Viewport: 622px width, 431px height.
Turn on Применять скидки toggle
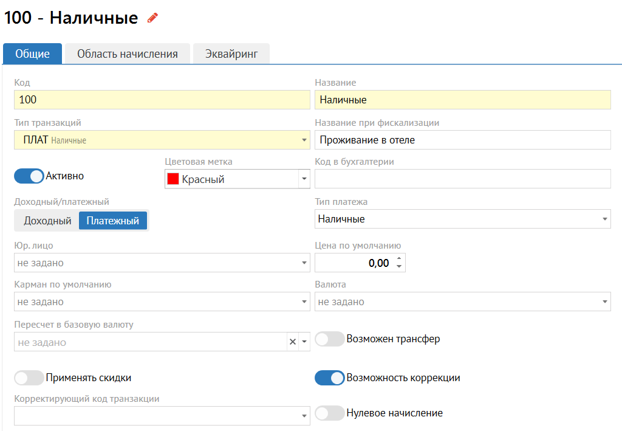coord(29,378)
